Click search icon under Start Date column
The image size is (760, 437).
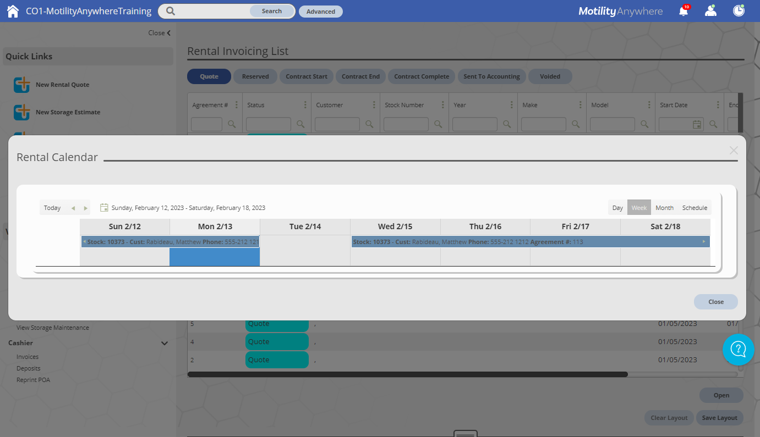coord(713,124)
